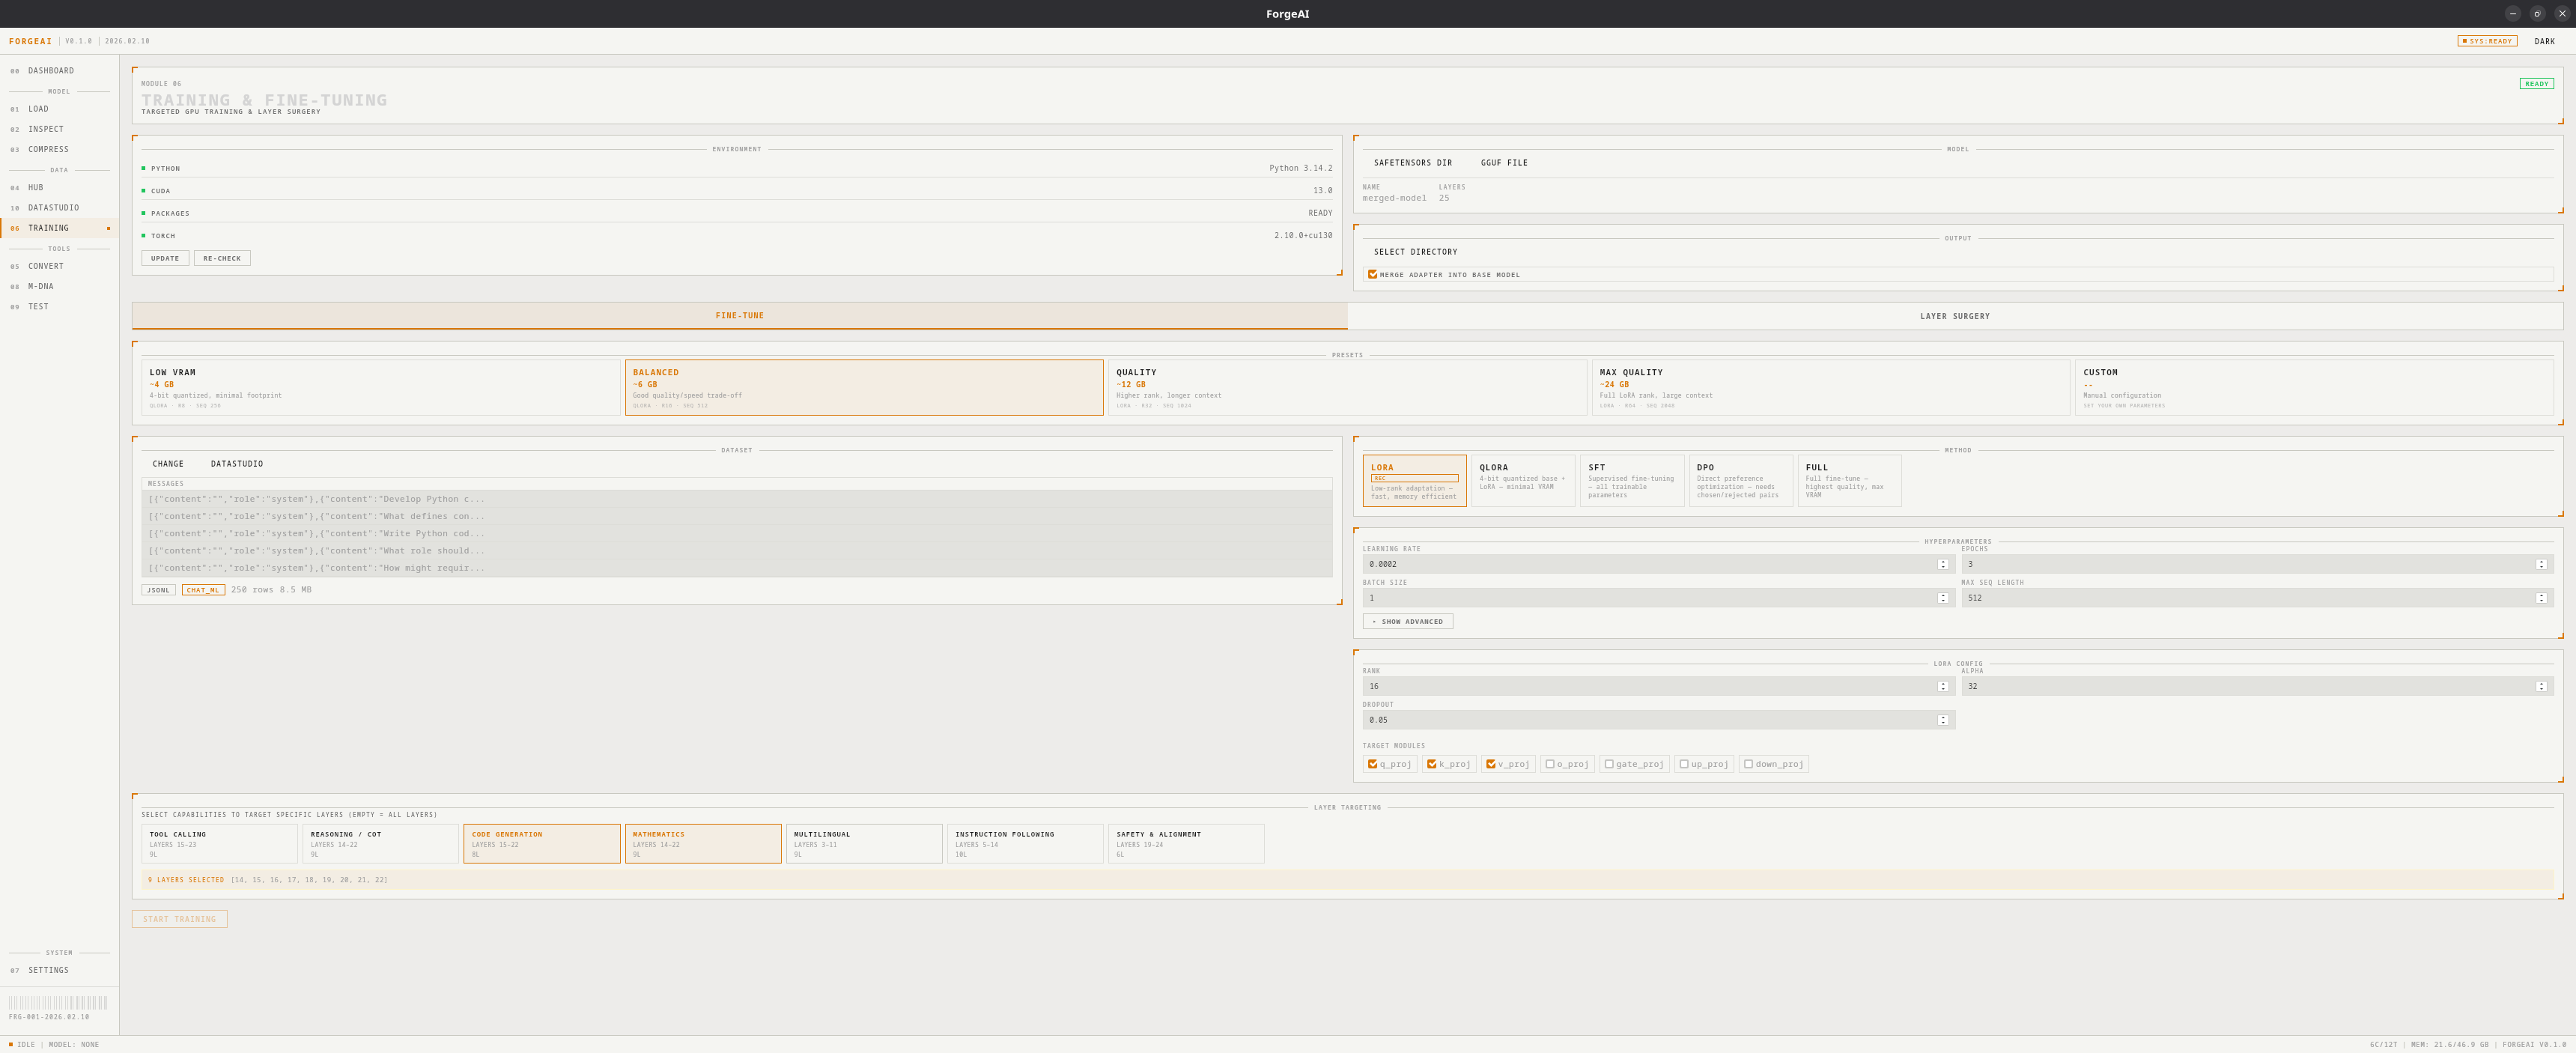Switch theme using the DARK toggle
The width and height of the screenshot is (2576, 1053).
click(2544, 41)
